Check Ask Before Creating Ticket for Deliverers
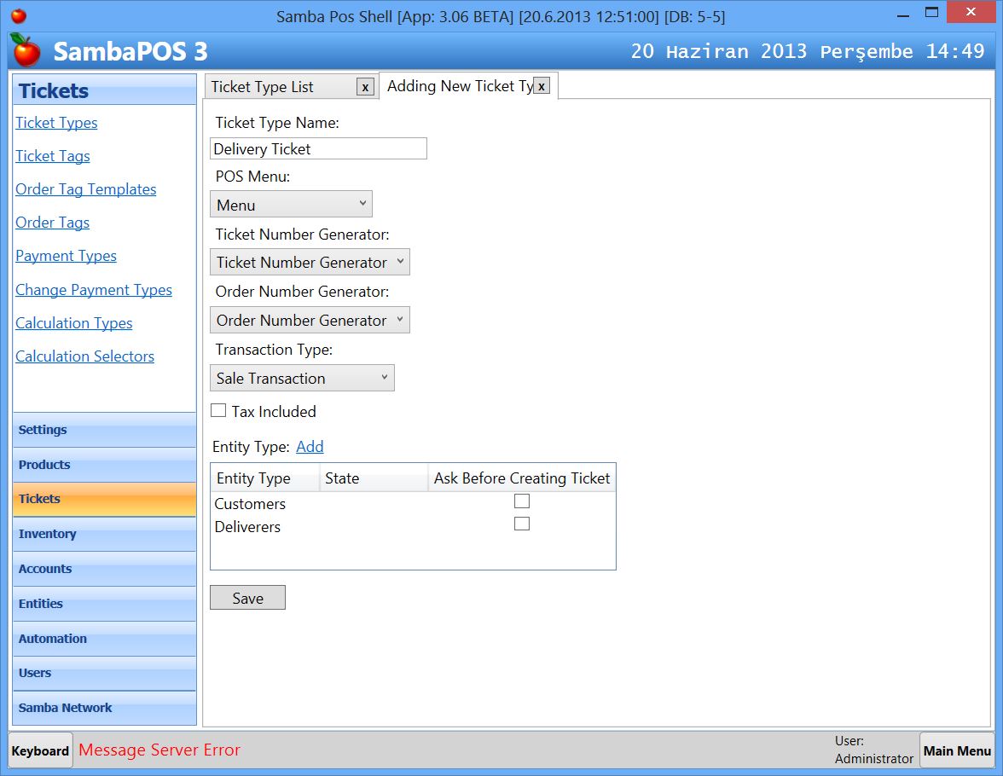 tap(522, 524)
